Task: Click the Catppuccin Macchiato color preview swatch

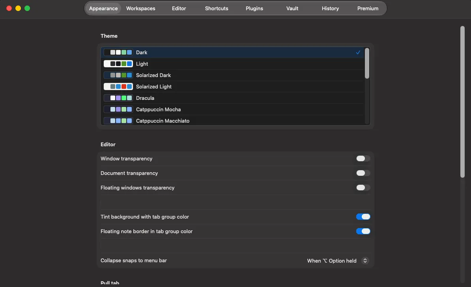Action: point(118,121)
